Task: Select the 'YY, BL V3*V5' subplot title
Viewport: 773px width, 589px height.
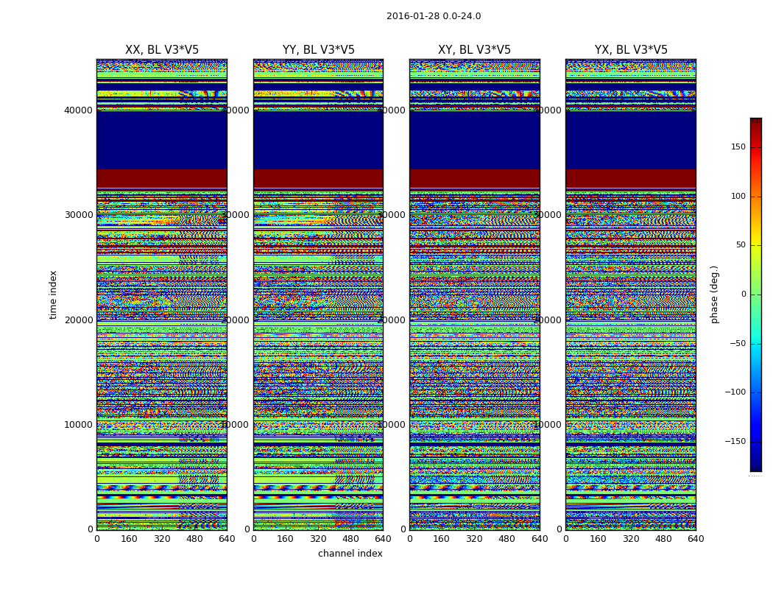Action: 318,50
